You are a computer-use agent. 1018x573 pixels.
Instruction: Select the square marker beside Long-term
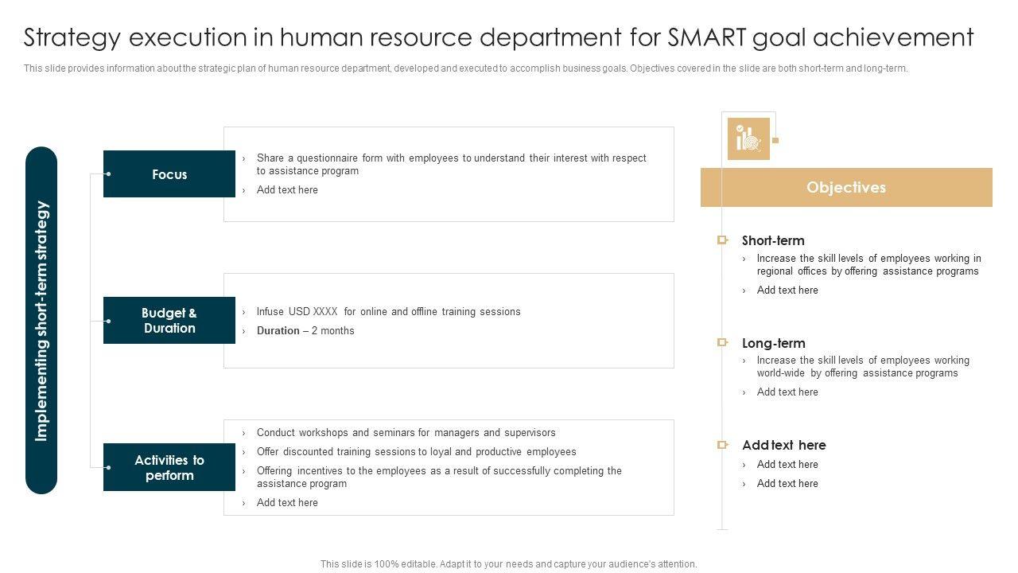coord(722,343)
